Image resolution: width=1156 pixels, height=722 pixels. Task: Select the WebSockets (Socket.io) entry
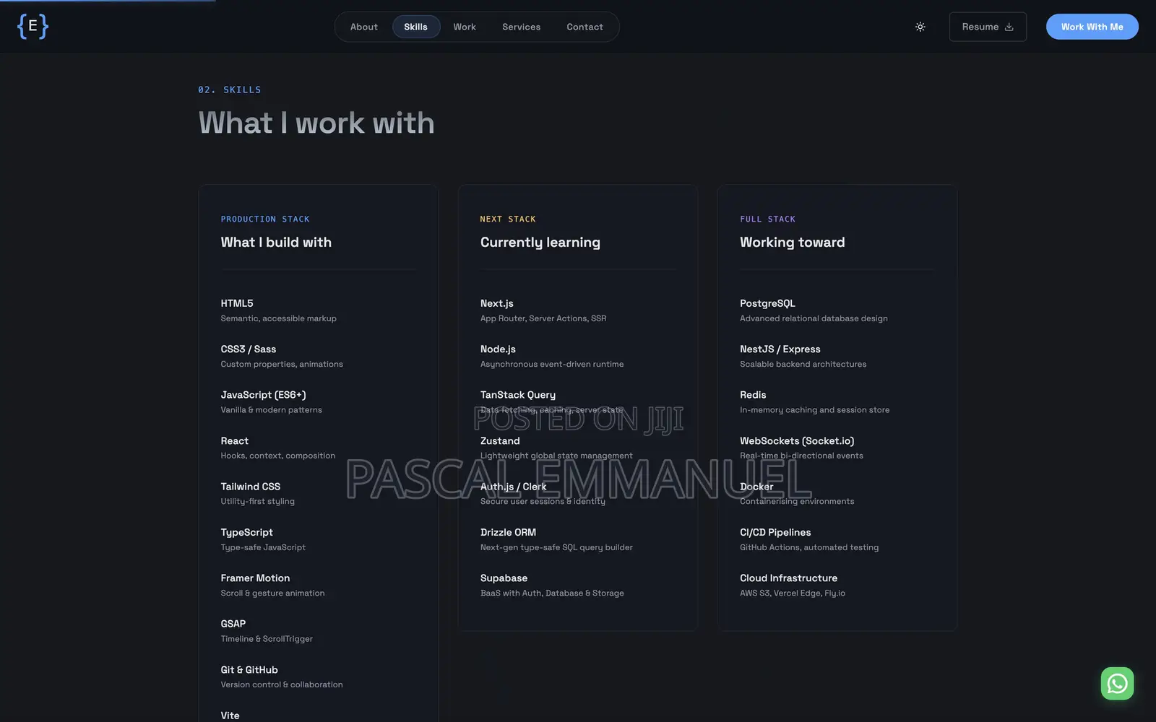click(x=797, y=440)
